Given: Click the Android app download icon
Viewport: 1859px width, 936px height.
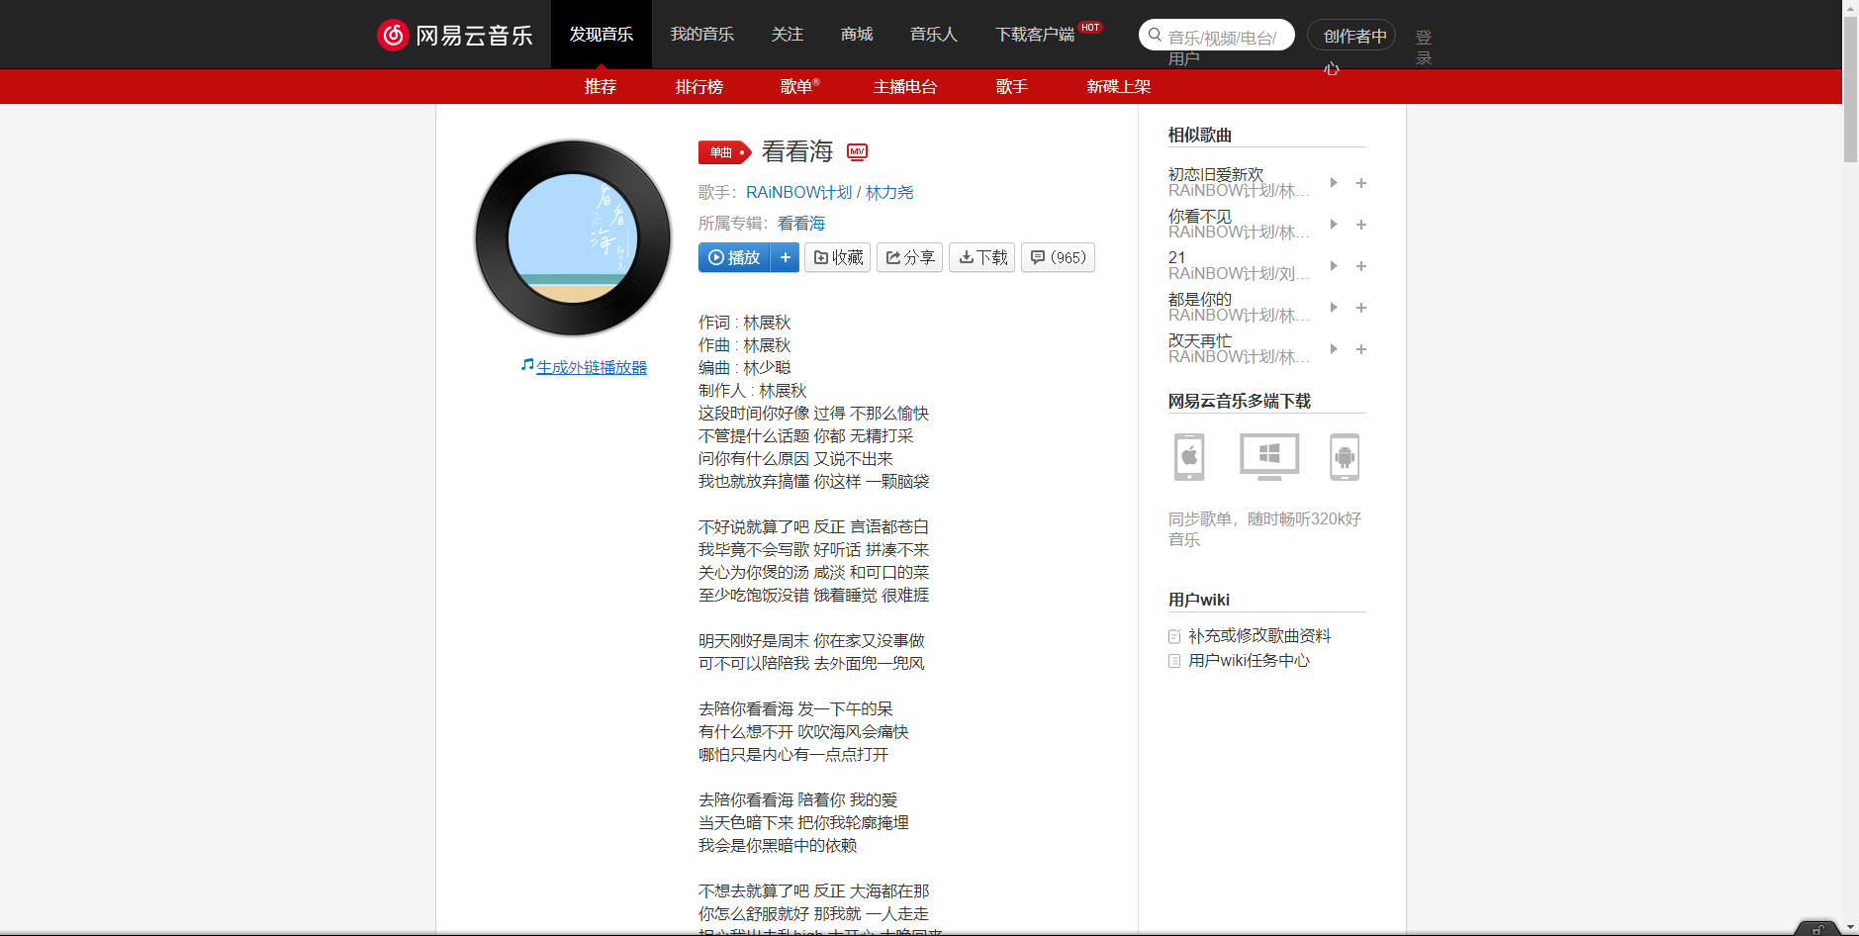Looking at the screenshot, I should pos(1346,457).
